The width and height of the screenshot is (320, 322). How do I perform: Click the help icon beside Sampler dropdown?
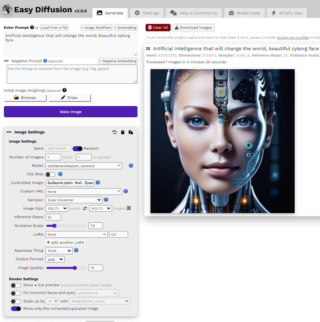[106, 200]
